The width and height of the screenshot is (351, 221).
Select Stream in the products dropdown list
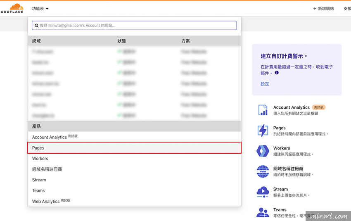tap(134, 180)
